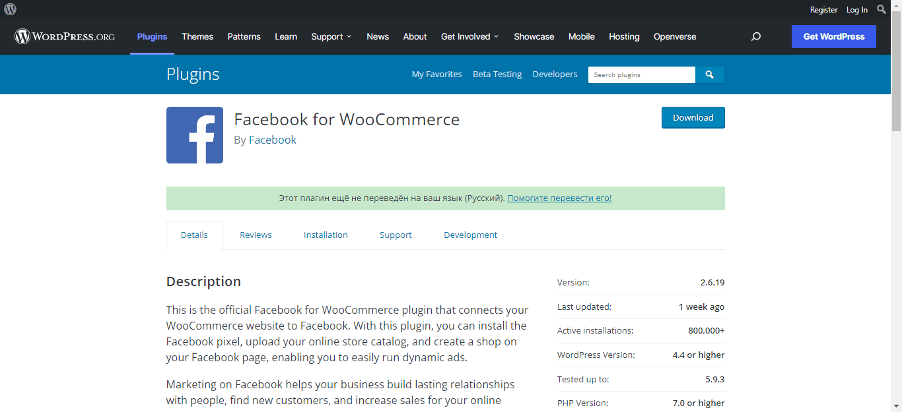Click the Facebook plugin logo
Image resolution: width=902 pixels, height=412 pixels.
tap(194, 134)
